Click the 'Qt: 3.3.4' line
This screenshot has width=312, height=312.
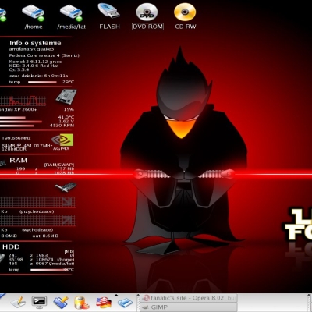point(19,69)
